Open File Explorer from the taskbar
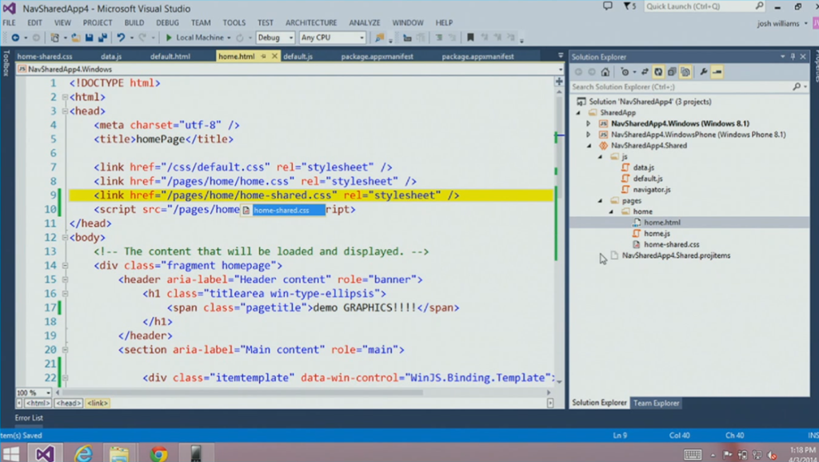Viewport: 819px width, 462px height. pyautogui.click(x=120, y=454)
